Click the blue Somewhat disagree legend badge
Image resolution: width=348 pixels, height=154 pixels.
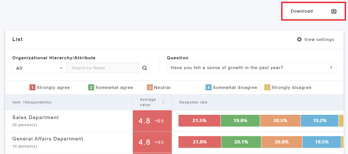209,87
